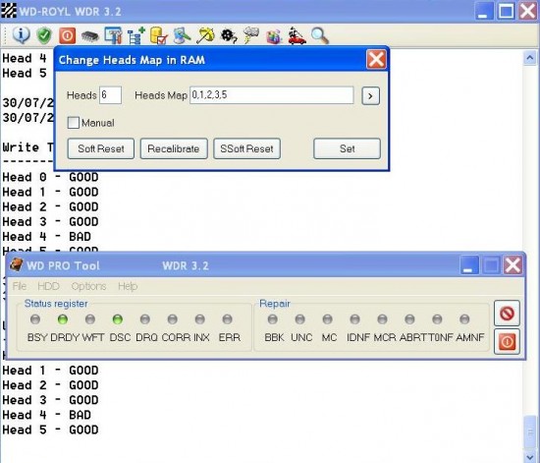The image size is (540, 463).
Task: Click the bottom 'Head 4 - BAD' log line
Action: click(46, 415)
